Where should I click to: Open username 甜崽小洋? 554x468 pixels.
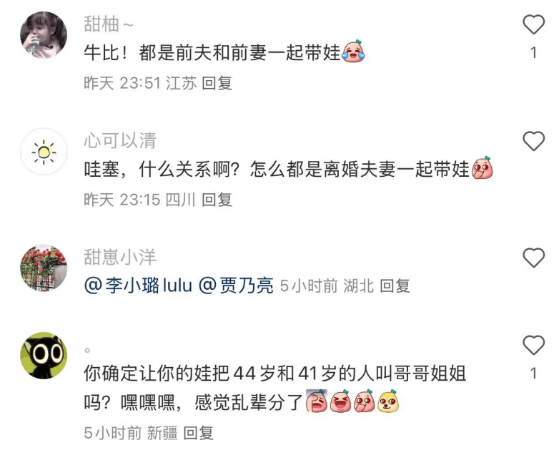[120, 257]
